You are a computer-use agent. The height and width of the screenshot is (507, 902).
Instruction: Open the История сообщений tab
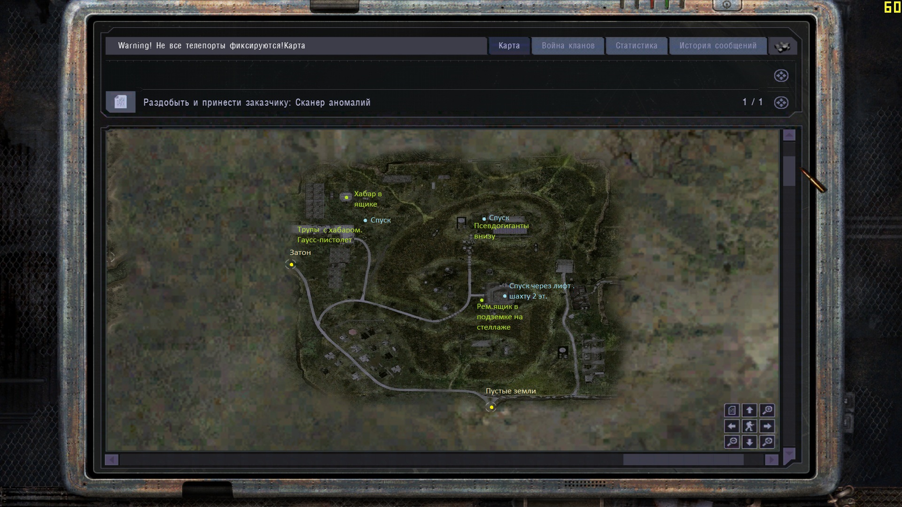[x=717, y=46]
